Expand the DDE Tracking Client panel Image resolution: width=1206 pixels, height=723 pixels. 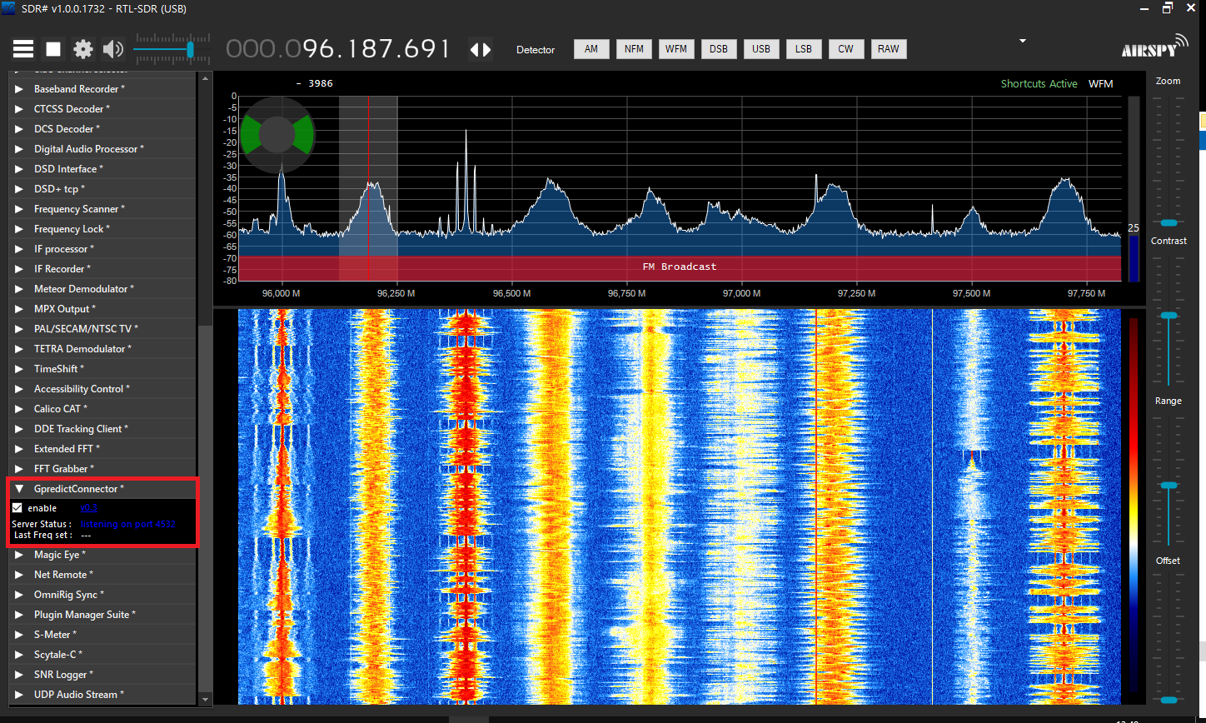tap(102, 429)
